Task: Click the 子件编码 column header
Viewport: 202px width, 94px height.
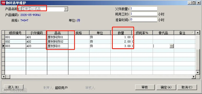Action: [37, 33]
